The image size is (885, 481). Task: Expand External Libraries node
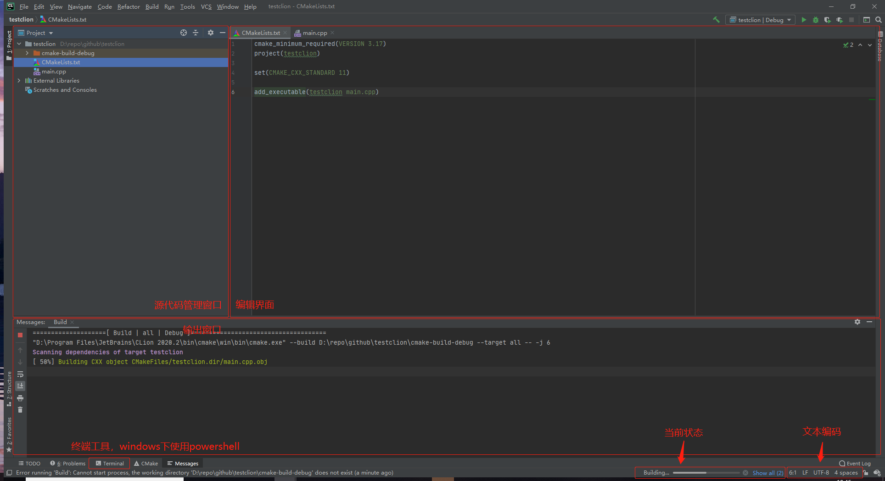tap(19, 81)
